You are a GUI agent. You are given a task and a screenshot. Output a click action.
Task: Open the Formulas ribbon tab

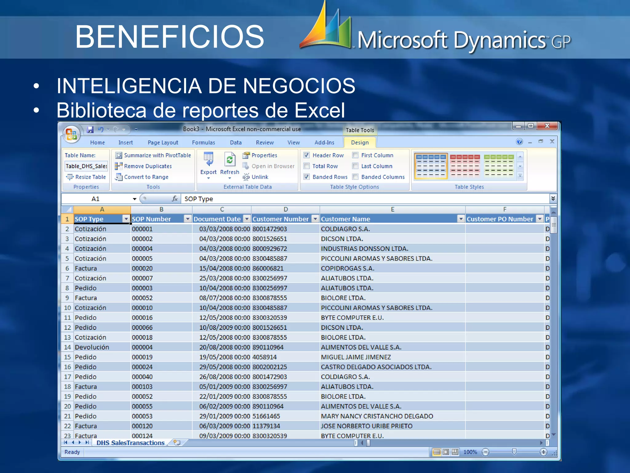(203, 143)
